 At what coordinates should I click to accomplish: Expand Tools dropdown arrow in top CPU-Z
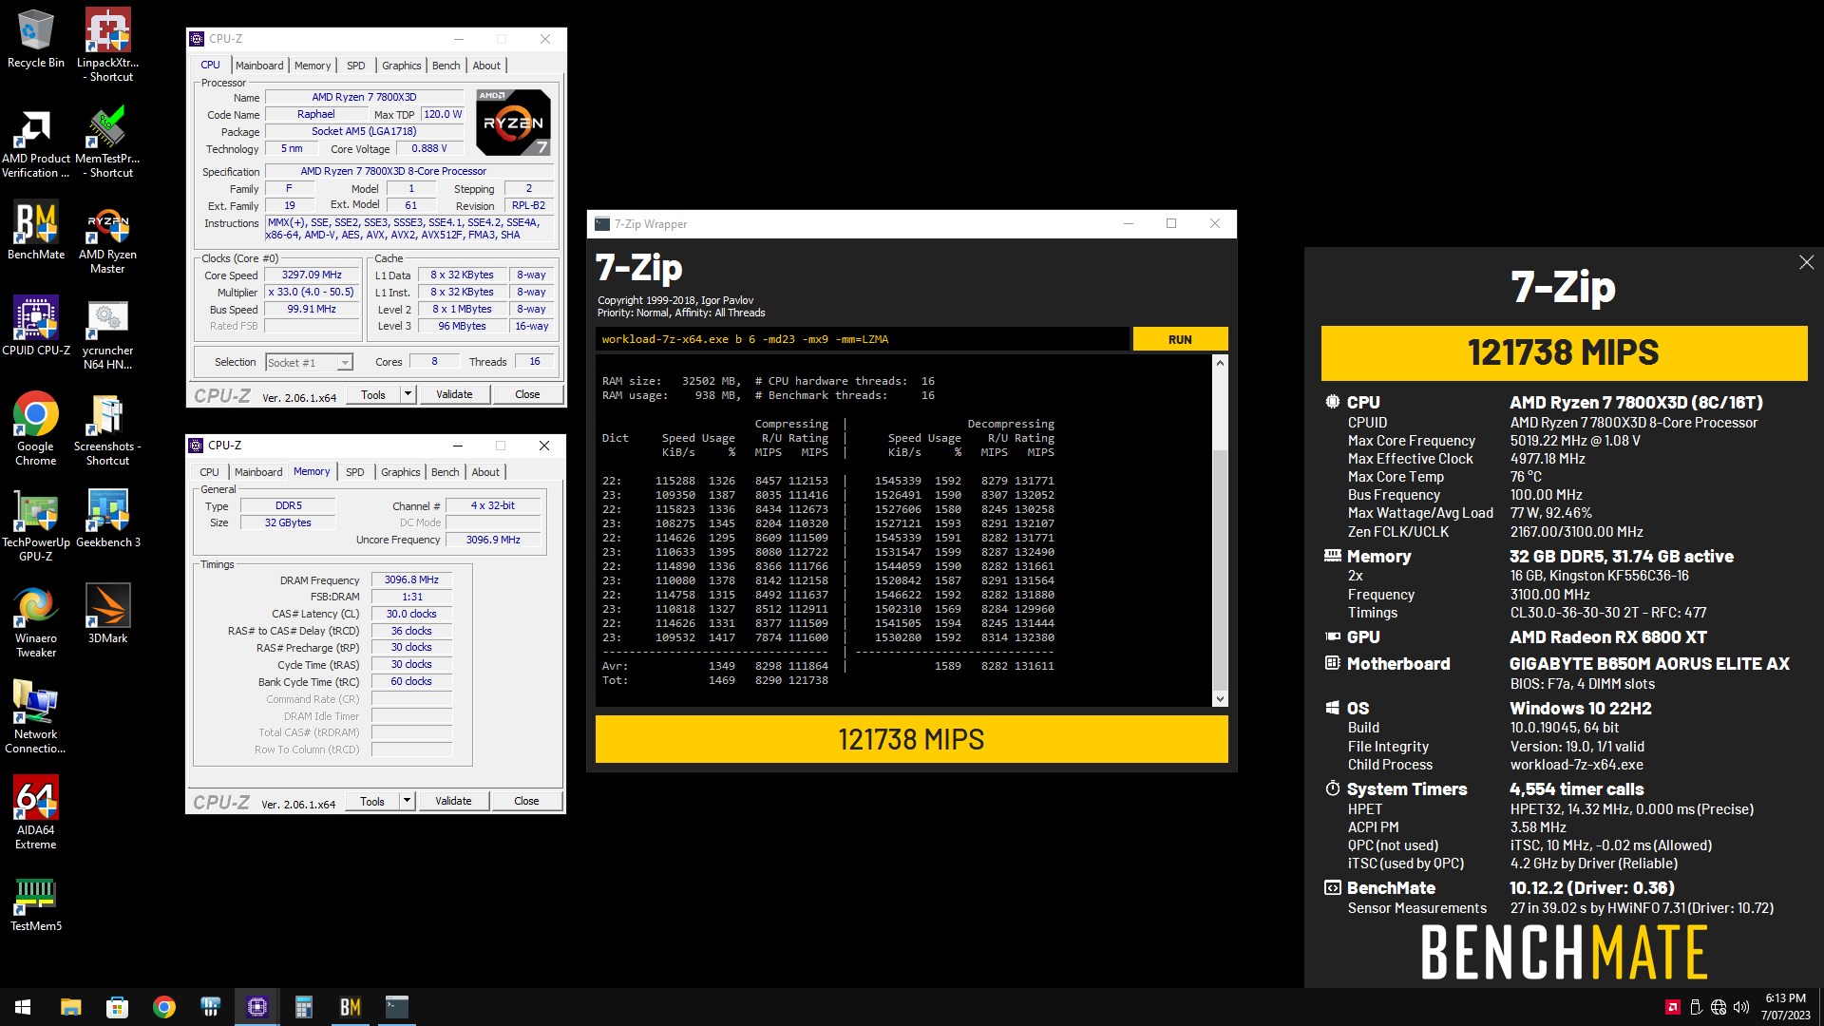pos(408,394)
